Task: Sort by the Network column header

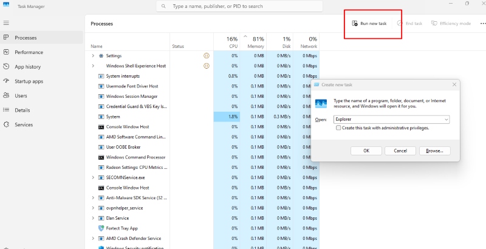Action: tap(306, 43)
